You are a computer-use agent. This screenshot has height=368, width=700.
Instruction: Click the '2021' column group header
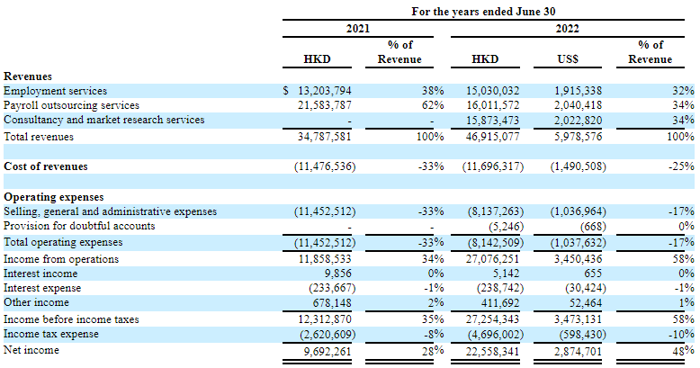click(358, 29)
